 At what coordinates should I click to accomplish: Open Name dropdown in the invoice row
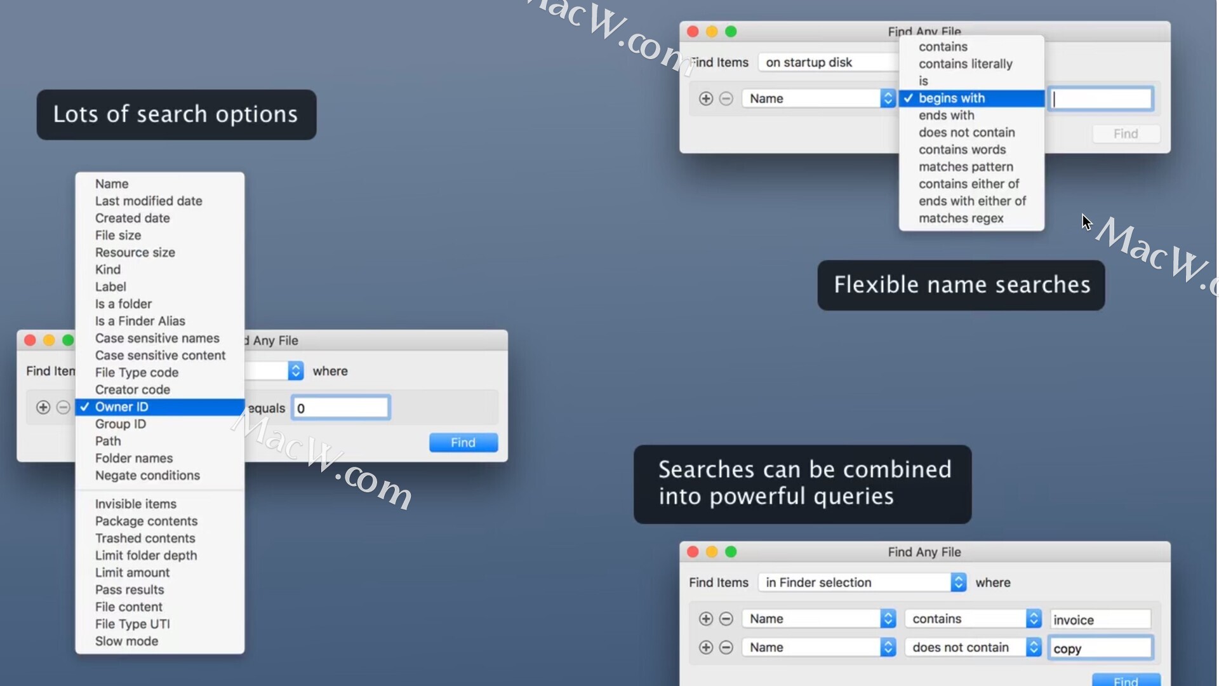click(x=818, y=619)
